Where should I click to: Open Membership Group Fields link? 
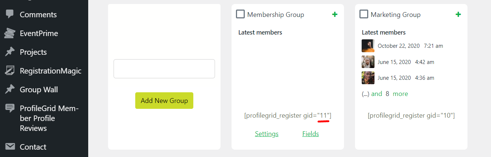(x=311, y=134)
